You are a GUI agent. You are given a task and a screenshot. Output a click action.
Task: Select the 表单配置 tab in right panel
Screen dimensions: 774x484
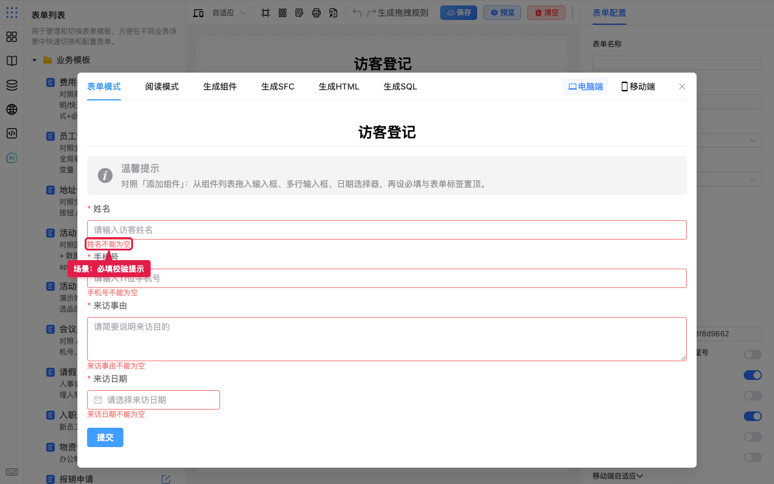(610, 13)
